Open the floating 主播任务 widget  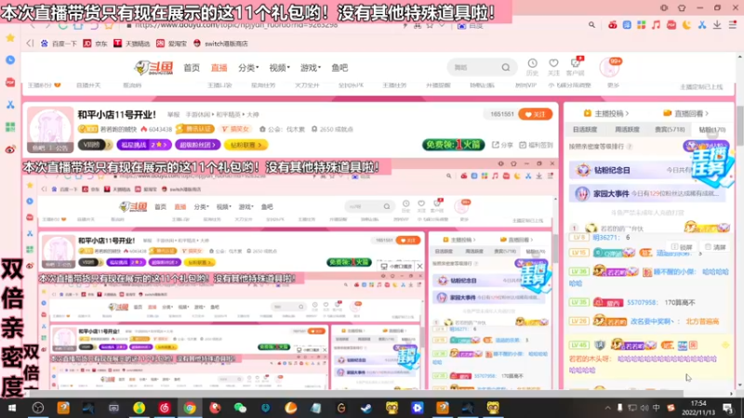710,164
